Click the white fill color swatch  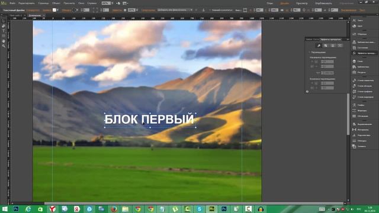(54, 10)
